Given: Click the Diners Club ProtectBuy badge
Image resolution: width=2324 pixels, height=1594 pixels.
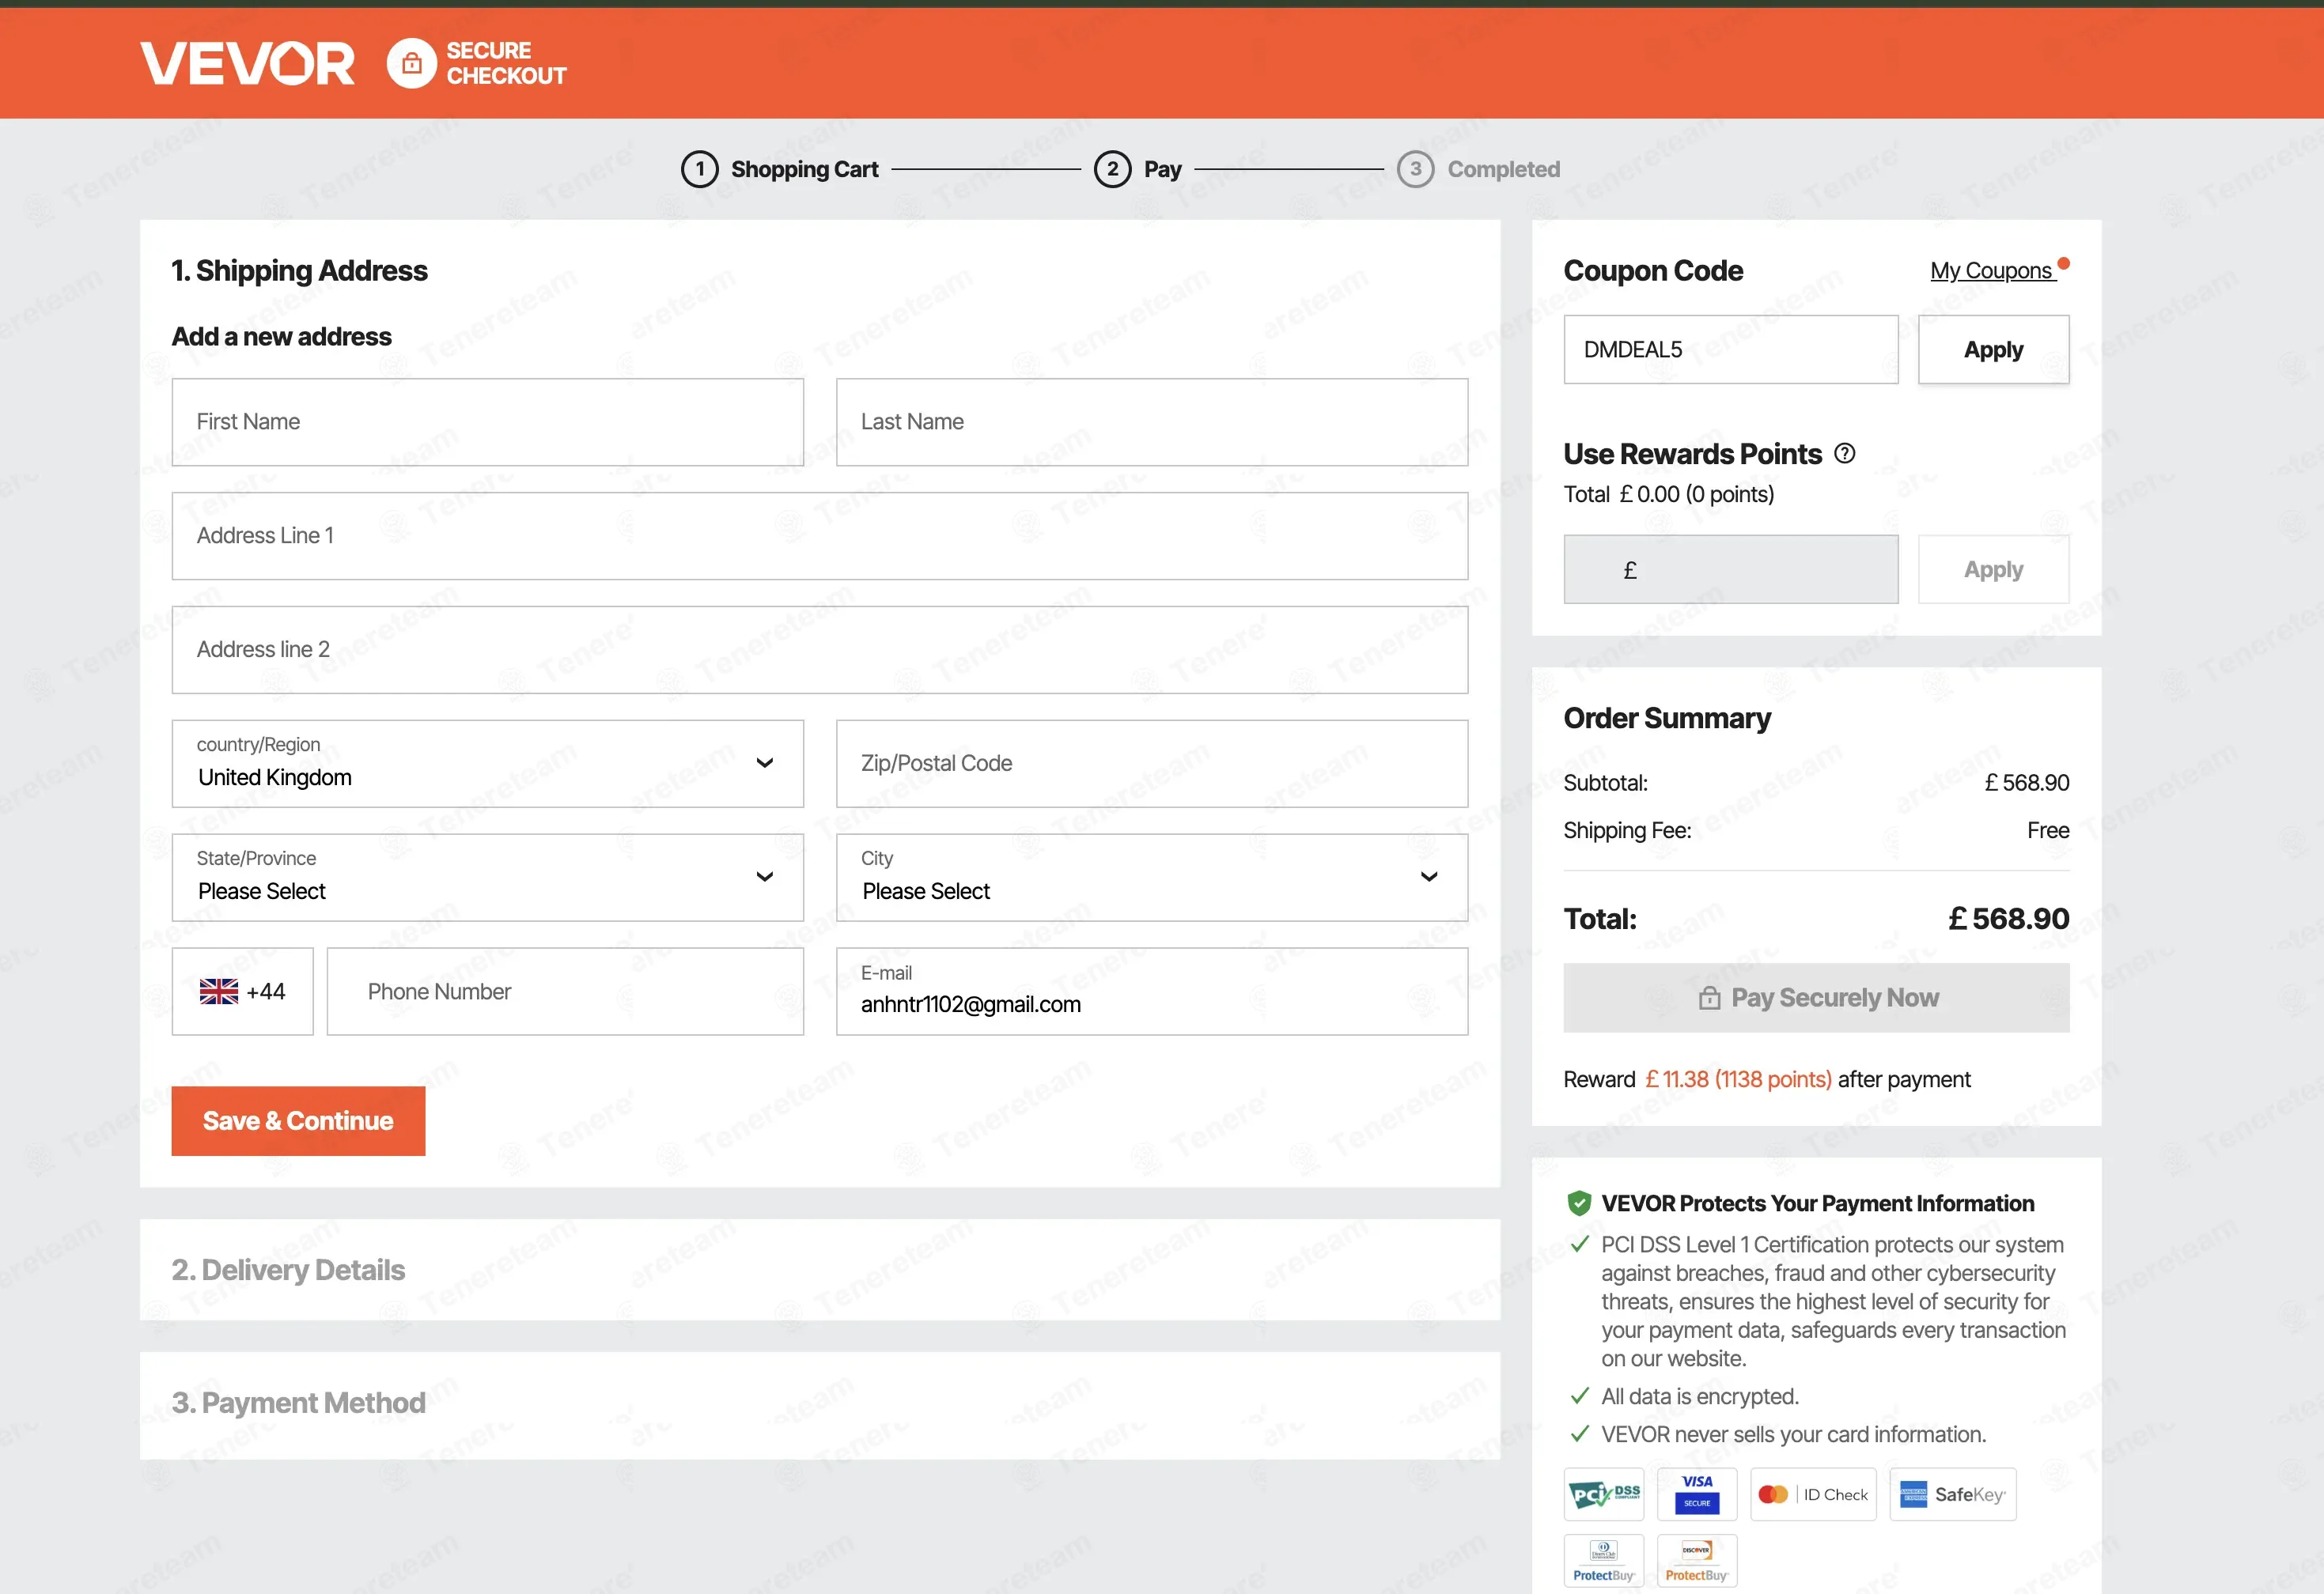Looking at the screenshot, I should (x=1604, y=1560).
